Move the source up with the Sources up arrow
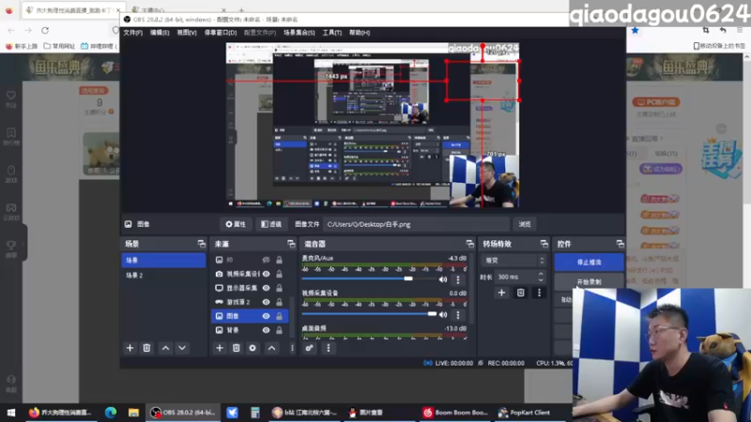This screenshot has width=751, height=422. tap(271, 348)
